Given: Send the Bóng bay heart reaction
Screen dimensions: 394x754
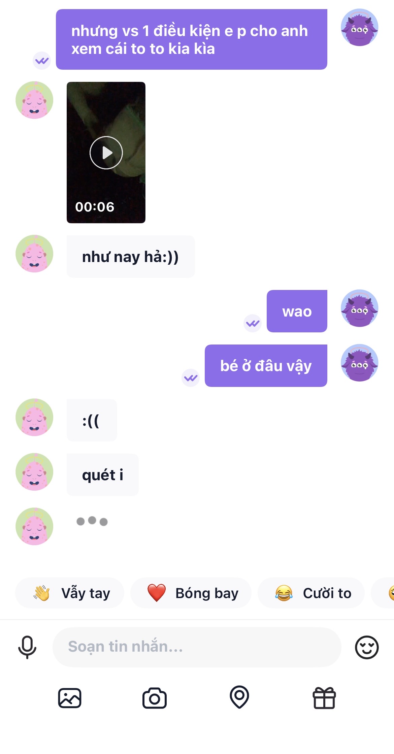Looking at the screenshot, I should click(x=191, y=593).
